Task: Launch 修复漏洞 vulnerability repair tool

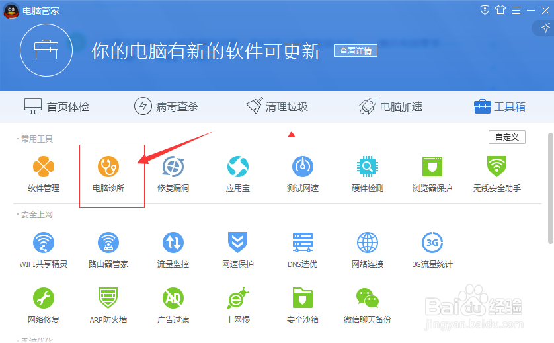Action: pos(173,167)
